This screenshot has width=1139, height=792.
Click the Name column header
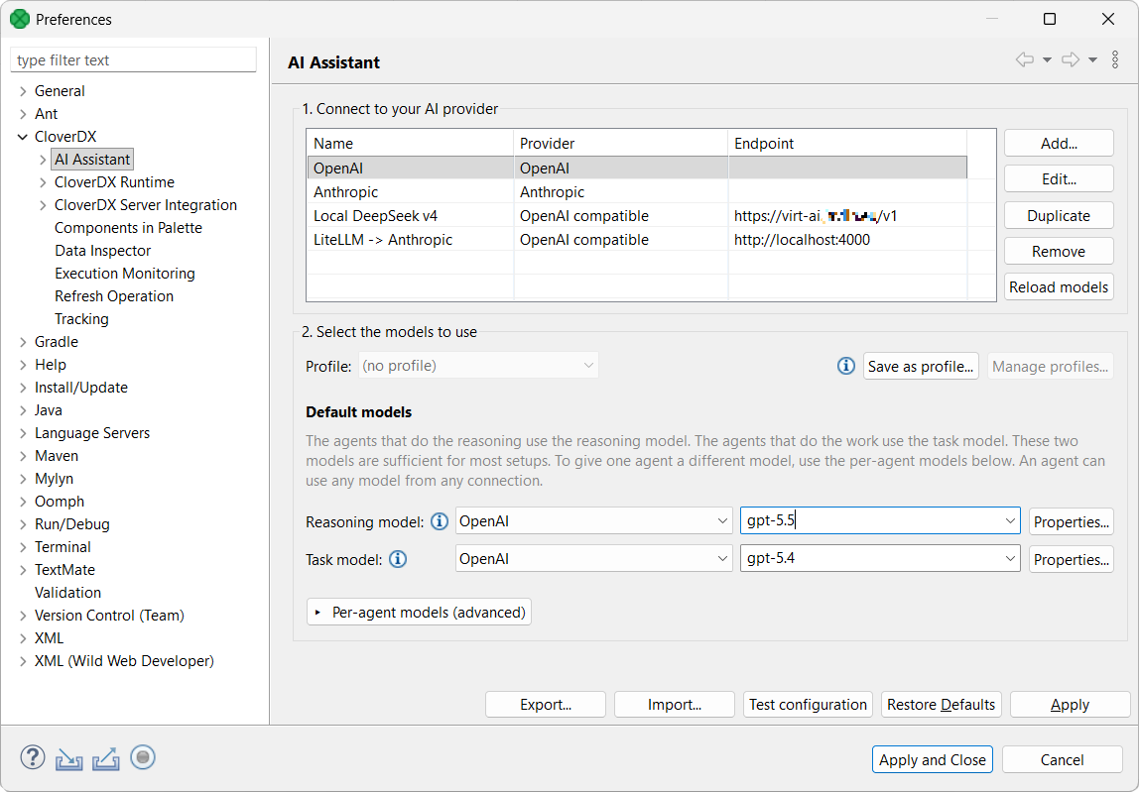[411, 143]
